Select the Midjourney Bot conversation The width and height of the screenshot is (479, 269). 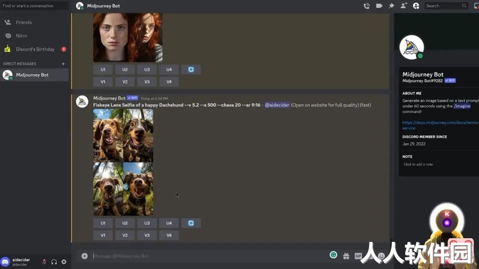(x=35, y=75)
